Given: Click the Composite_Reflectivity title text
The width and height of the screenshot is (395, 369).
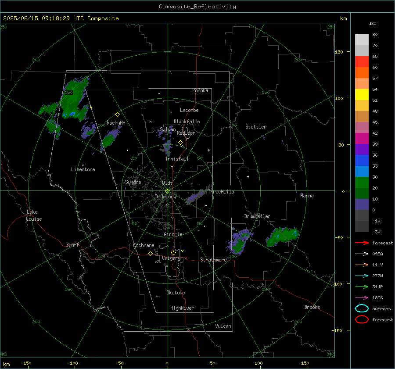Looking at the screenshot, I should pyautogui.click(x=197, y=7).
